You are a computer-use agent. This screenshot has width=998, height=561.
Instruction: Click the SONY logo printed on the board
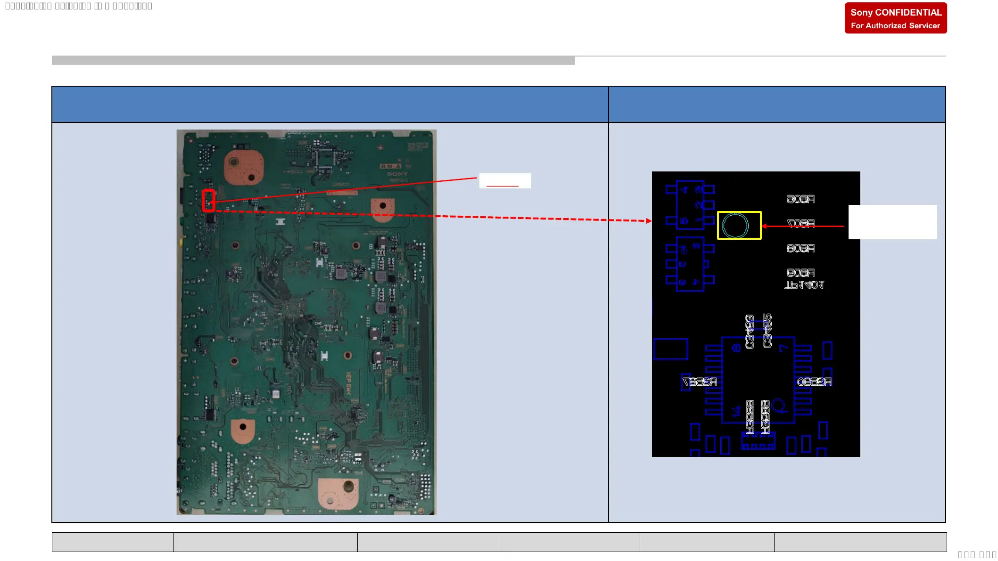[x=397, y=174]
